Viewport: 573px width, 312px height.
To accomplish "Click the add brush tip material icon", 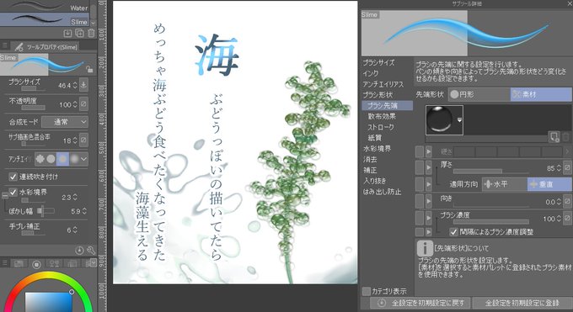I will (554, 137).
